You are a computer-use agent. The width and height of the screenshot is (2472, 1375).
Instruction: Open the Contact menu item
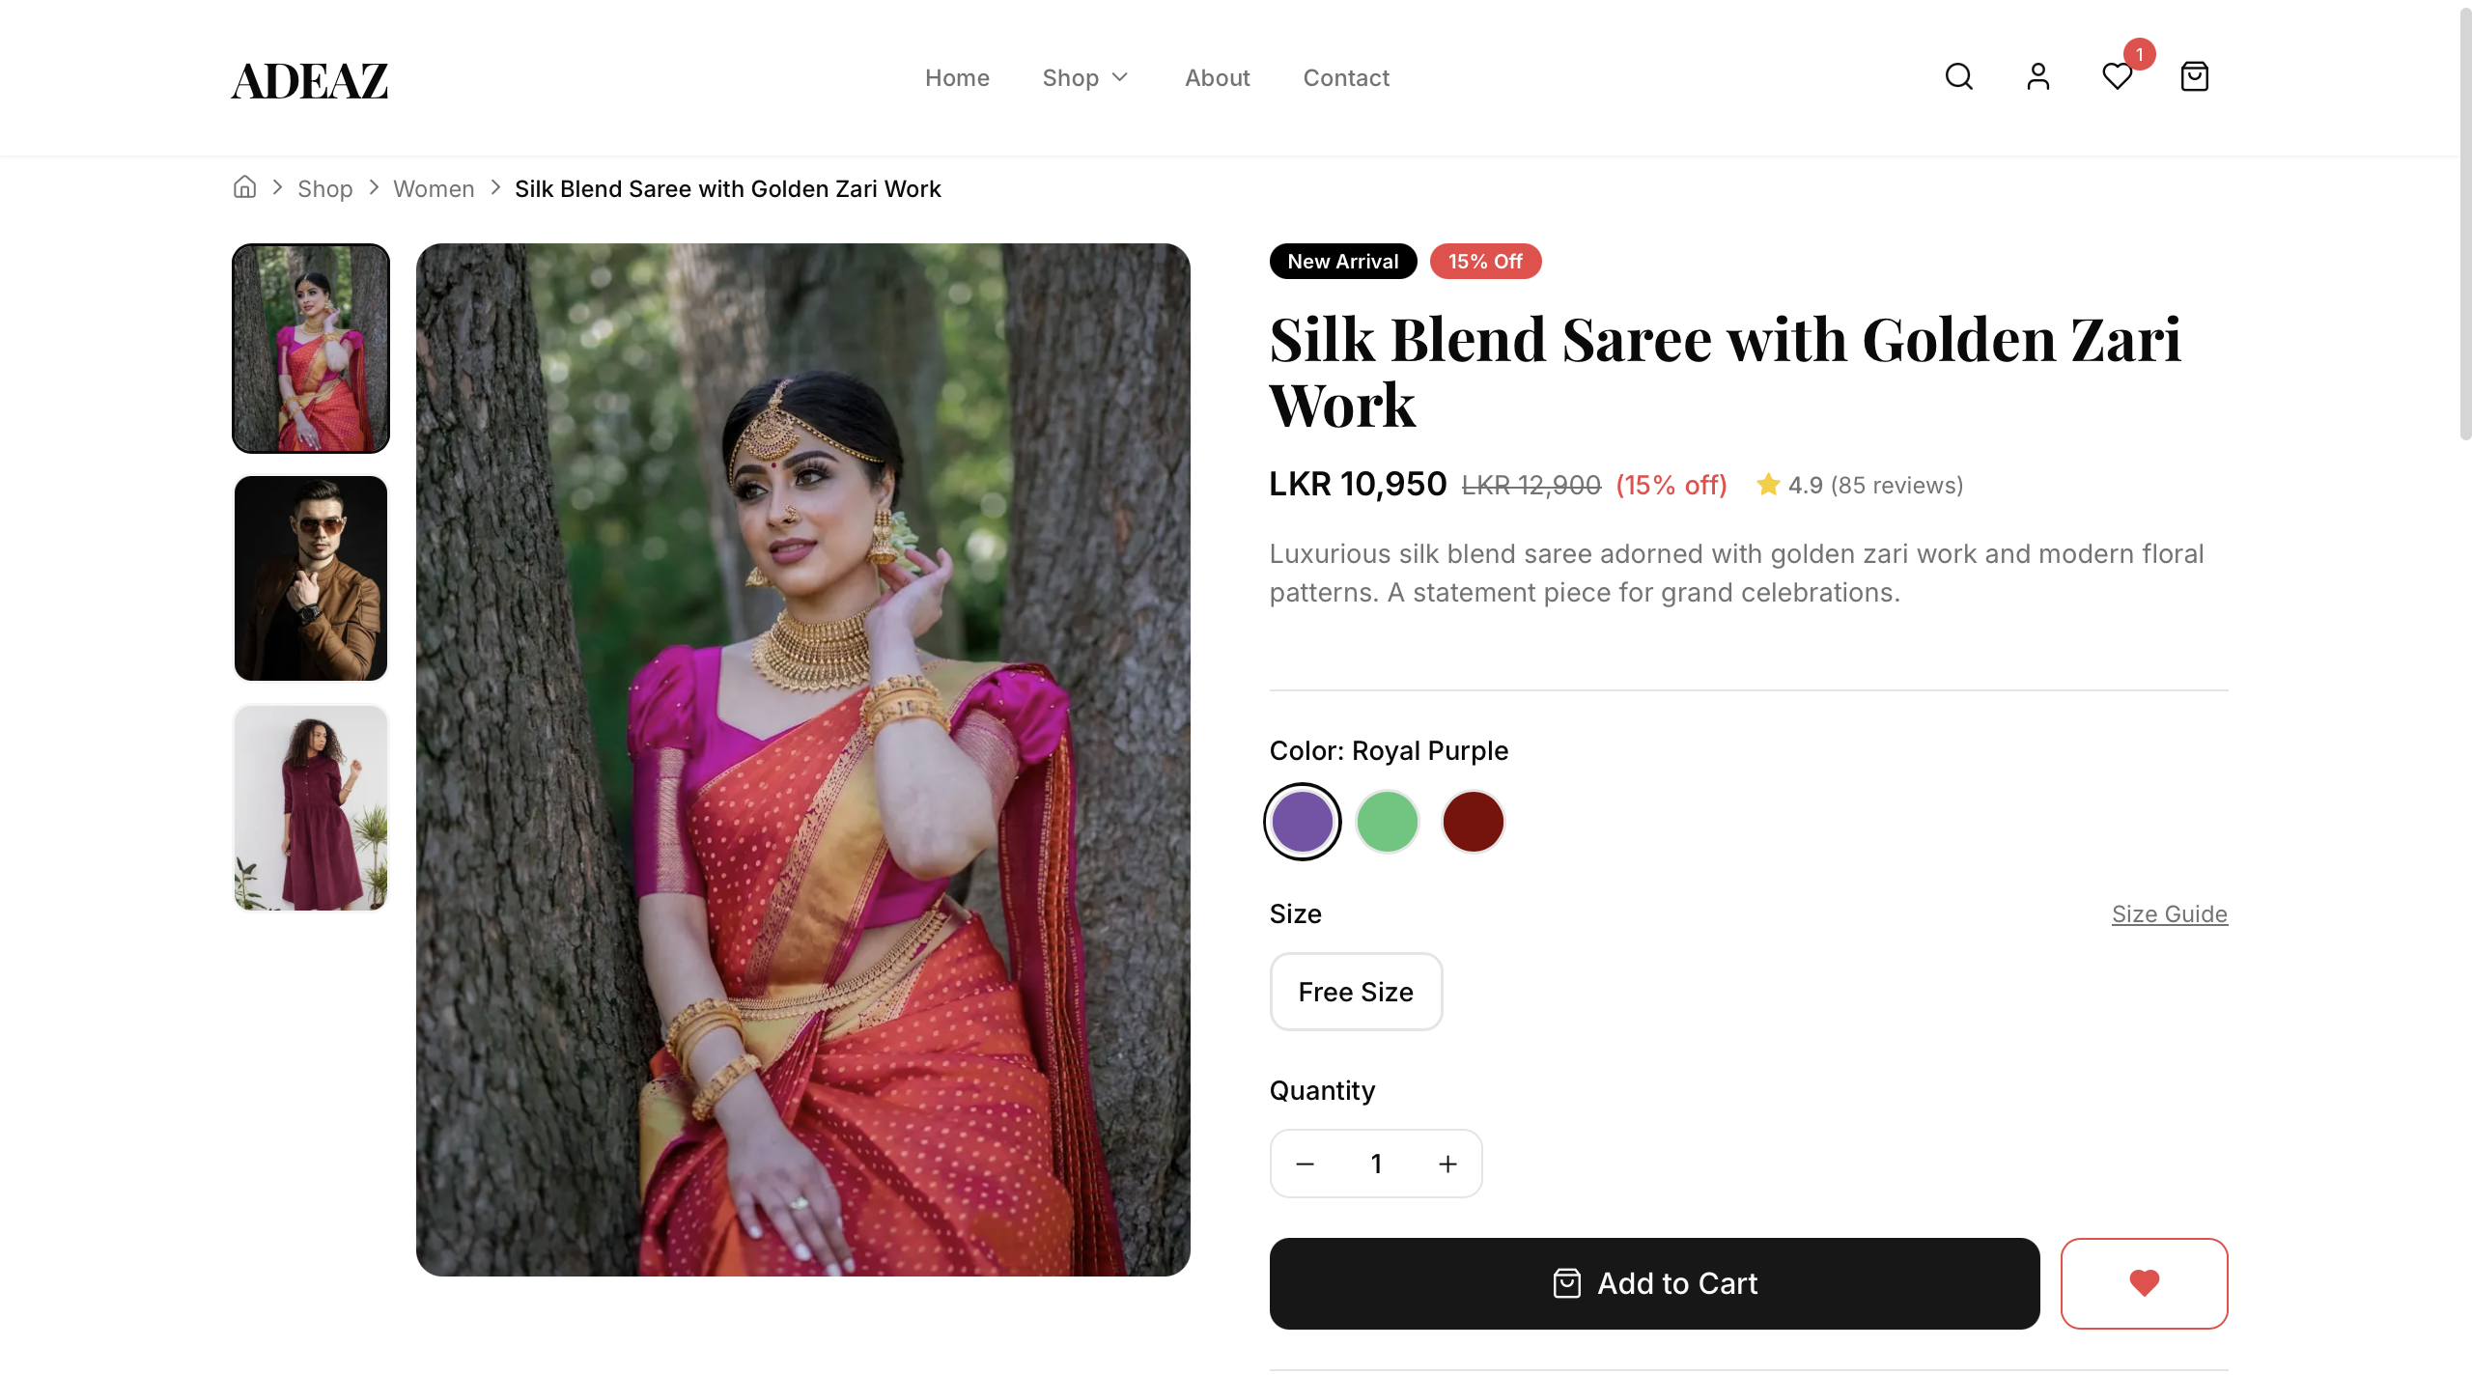coord(1346,78)
